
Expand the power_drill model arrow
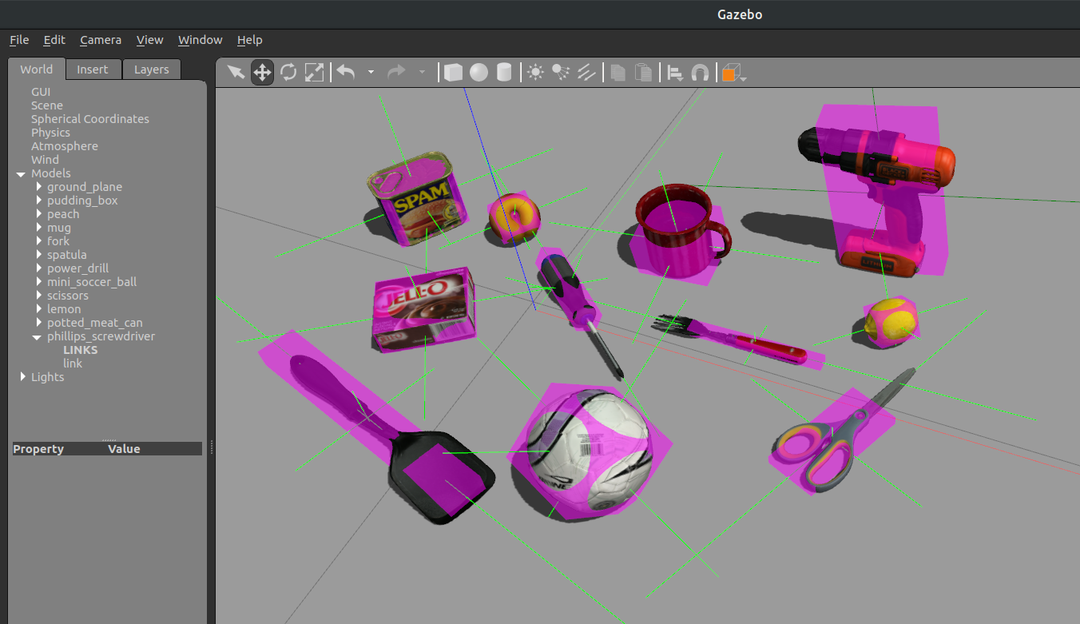click(x=39, y=268)
